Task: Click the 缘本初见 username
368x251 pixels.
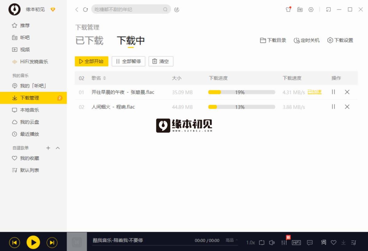Action: click(x=35, y=10)
